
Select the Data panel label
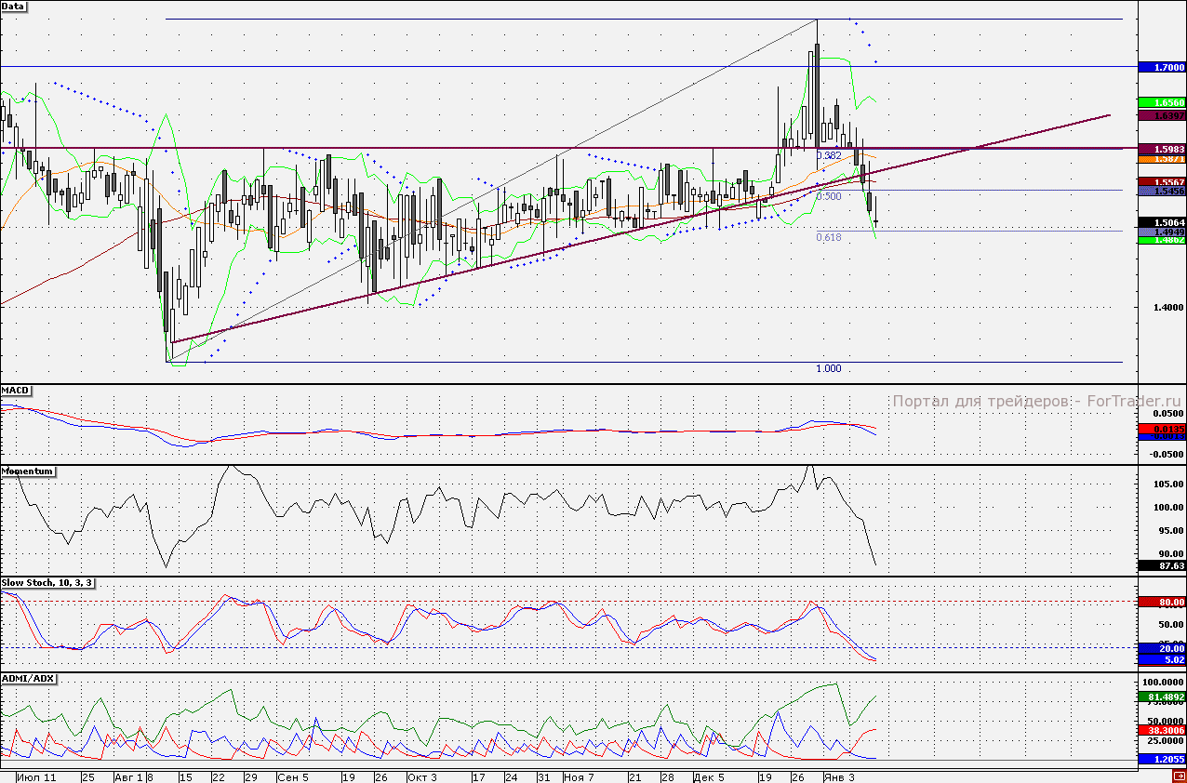[x=14, y=7]
